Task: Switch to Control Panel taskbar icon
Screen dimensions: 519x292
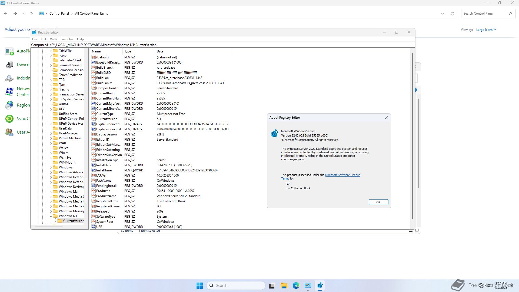Action: coord(308,286)
